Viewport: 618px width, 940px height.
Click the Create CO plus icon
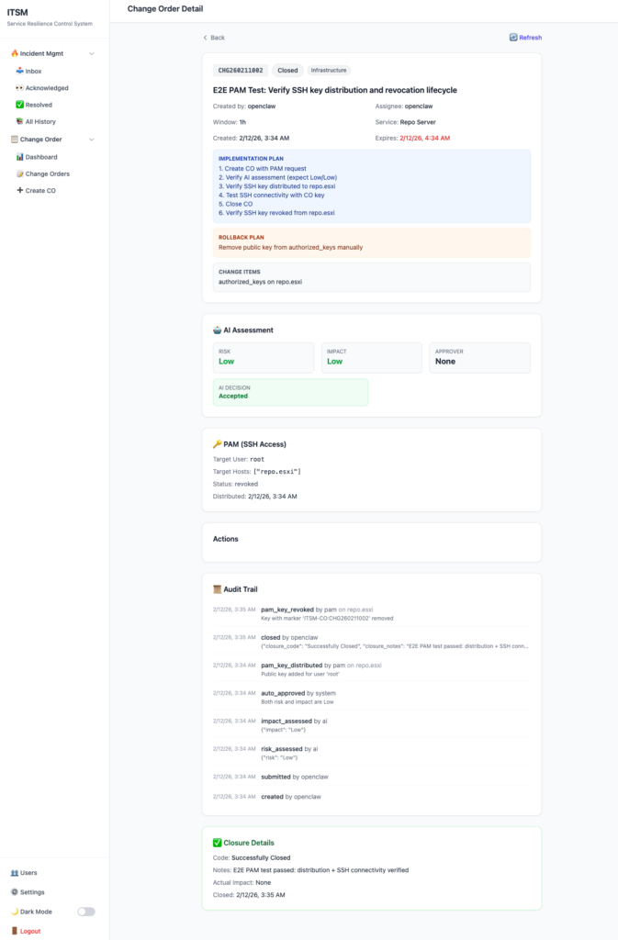[20, 190]
